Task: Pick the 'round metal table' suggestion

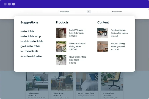Action: tap(31, 56)
